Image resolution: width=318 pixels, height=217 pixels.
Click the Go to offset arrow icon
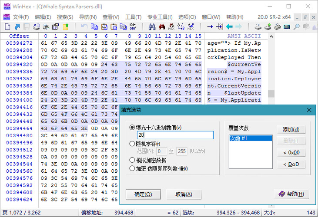[x=210, y=26]
